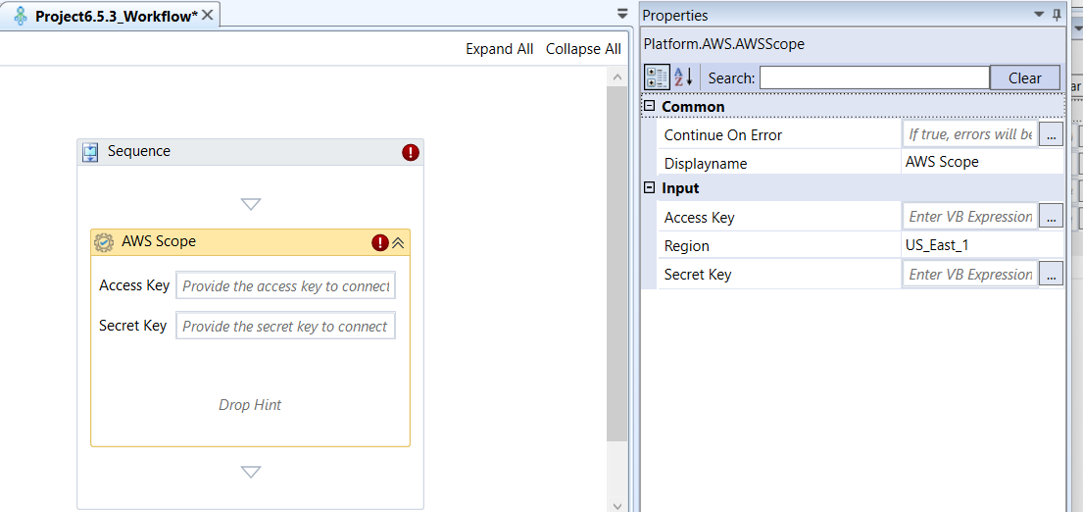The height and width of the screenshot is (512, 1083).
Task: Click the Sequence activity icon
Action: tap(90, 152)
